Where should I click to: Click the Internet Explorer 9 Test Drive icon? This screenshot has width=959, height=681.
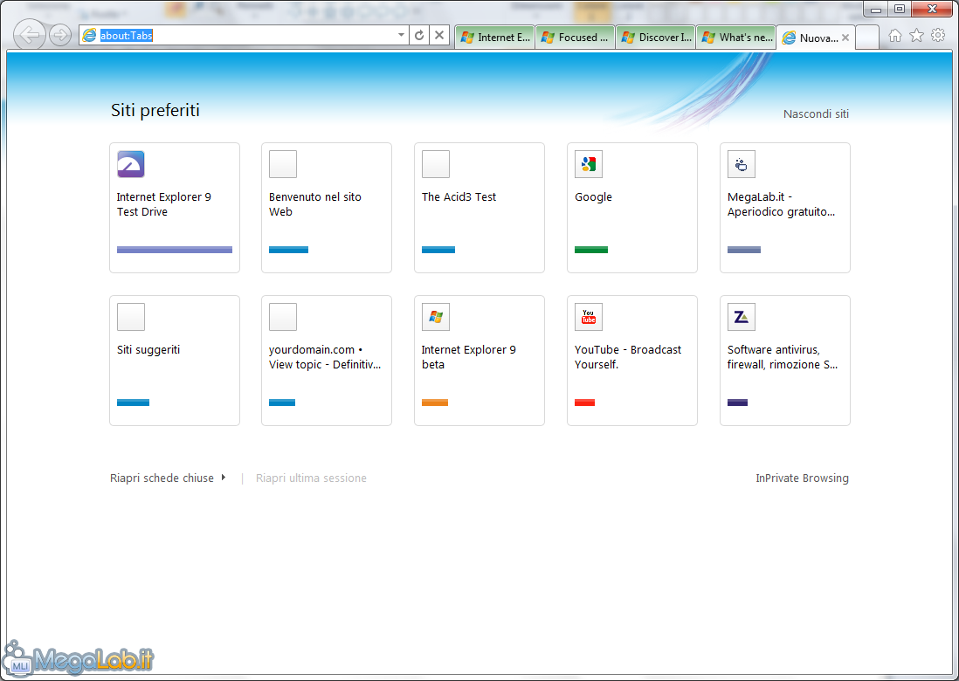tap(131, 164)
